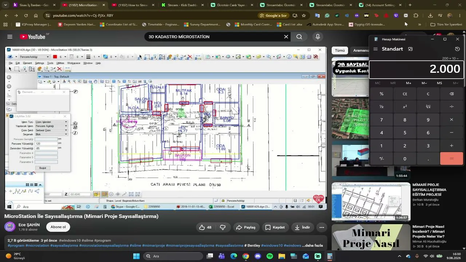Toggle Calculator keep-on-top mode
This screenshot has width=466, height=262.
[410, 49]
